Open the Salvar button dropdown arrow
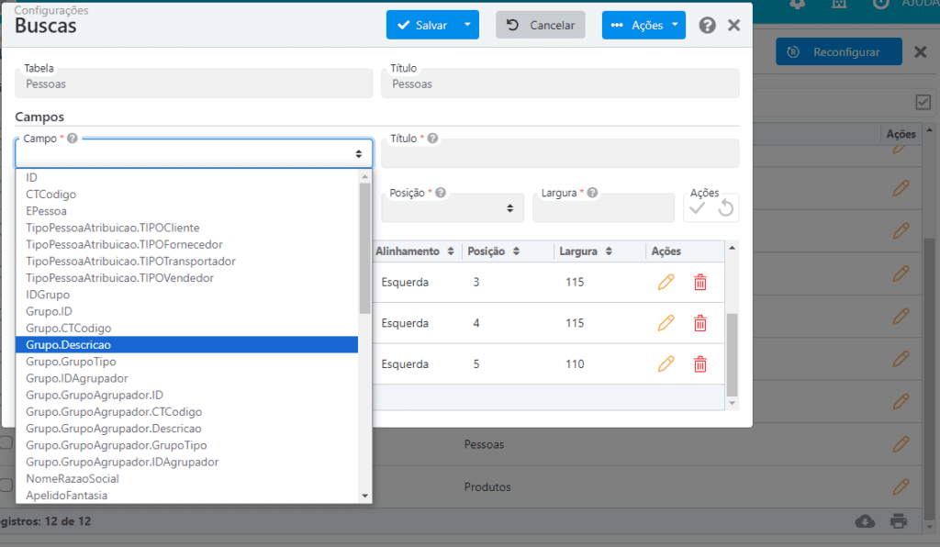940x547 pixels. 467,25
